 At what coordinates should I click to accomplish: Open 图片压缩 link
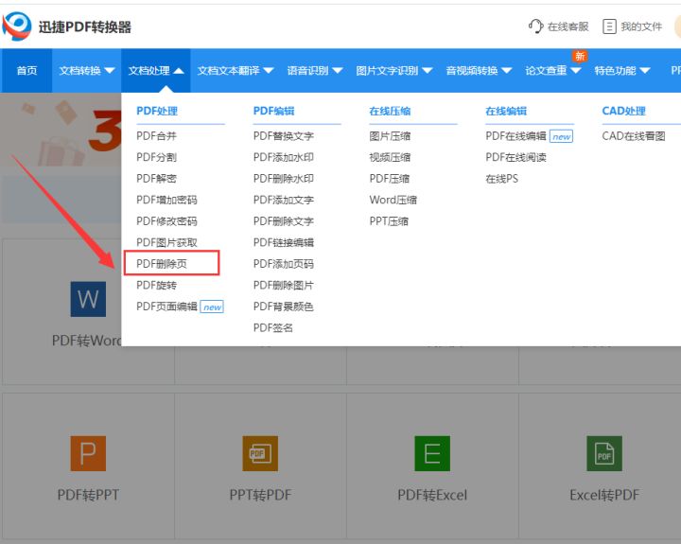[x=390, y=136]
